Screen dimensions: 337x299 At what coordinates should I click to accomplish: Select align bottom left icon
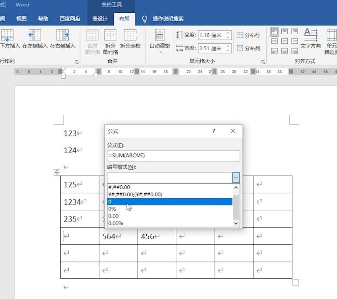pos(275,51)
